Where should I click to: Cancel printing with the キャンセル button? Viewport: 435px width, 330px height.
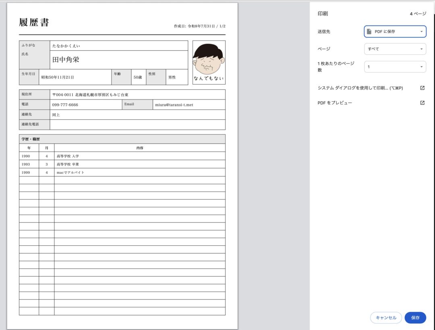pos(386,318)
